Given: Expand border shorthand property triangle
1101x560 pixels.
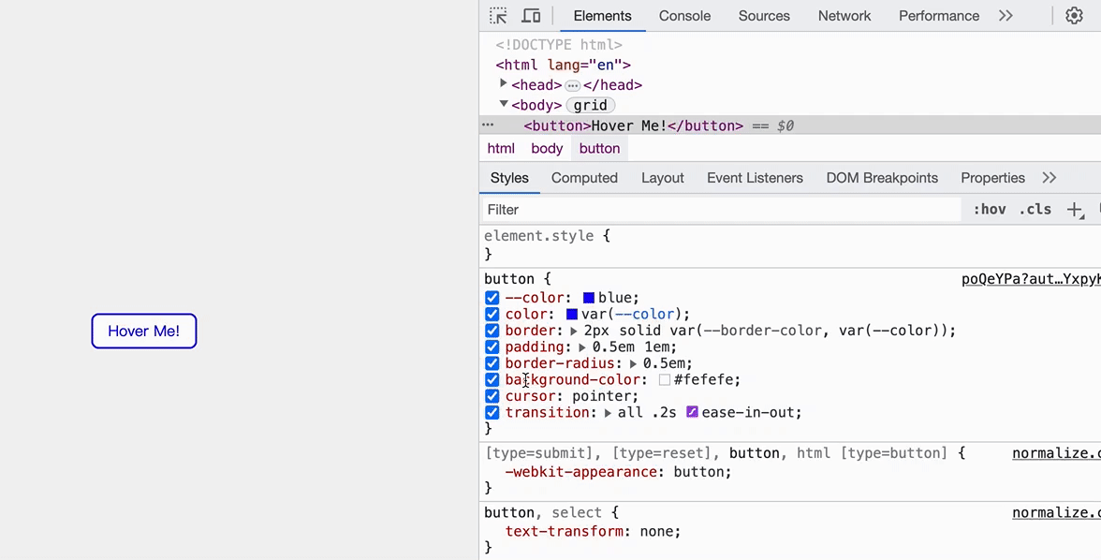Looking at the screenshot, I should [574, 331].
